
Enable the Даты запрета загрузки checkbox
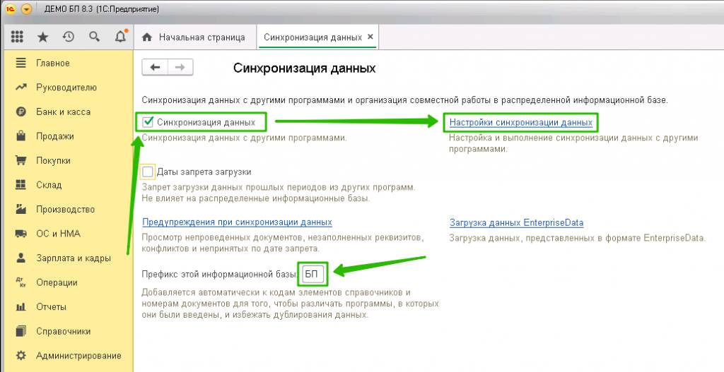point(148,172)
